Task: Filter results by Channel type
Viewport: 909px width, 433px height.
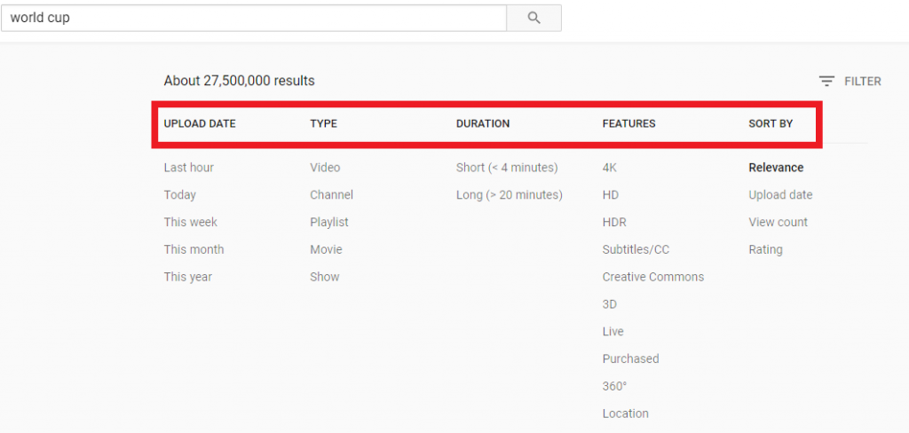Action: point(332,195)
